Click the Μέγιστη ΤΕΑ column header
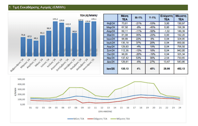Viewport: 198px width, 126px height. click(181, 18)
